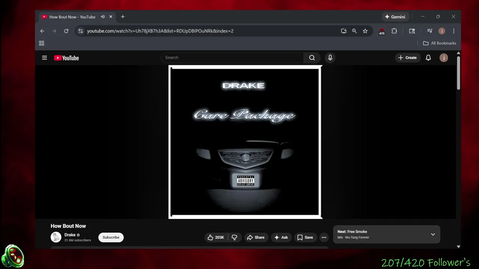Open the Extensions puzzle icon
Image resolution: width=479 pixels, height=269 pixels.
pos(394,31)
